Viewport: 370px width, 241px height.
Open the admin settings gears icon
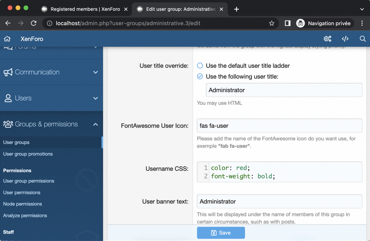click(x=327, y=39)
